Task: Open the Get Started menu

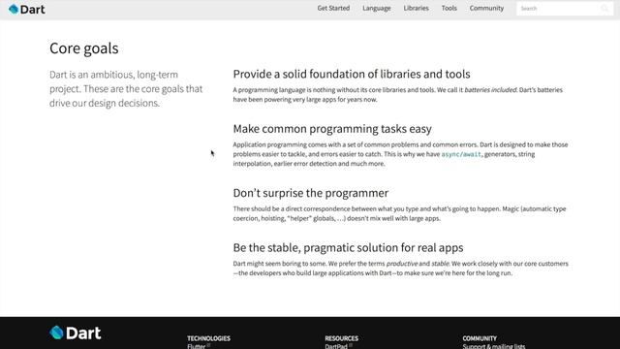Action: point(333,8)
